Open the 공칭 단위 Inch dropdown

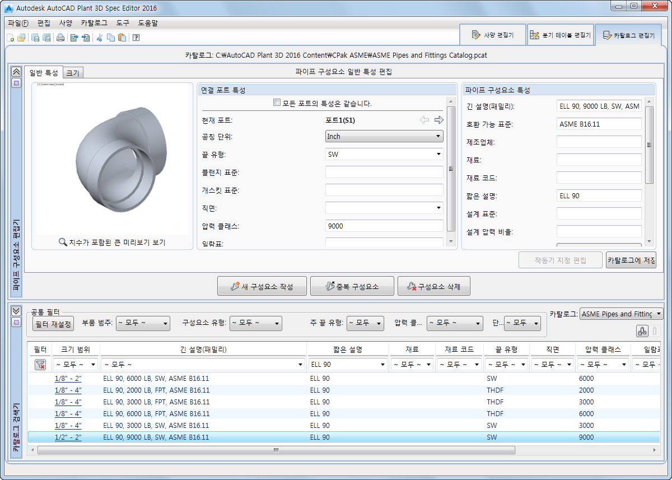[x=384, y=136]
